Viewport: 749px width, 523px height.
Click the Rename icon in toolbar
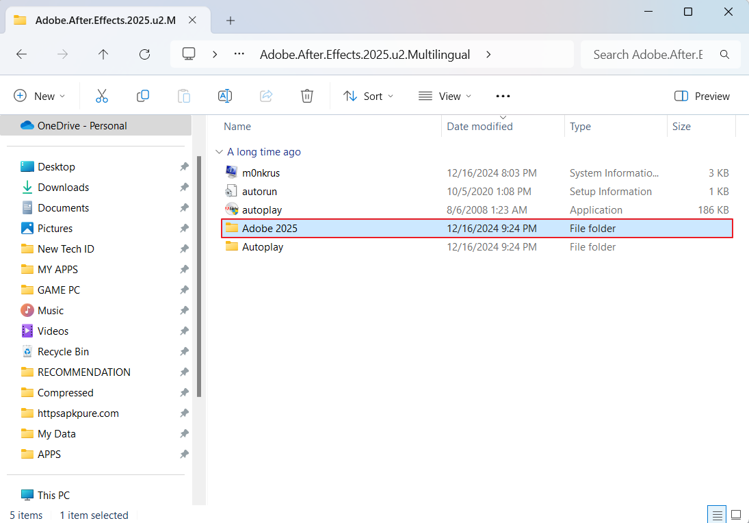[225, 96]
